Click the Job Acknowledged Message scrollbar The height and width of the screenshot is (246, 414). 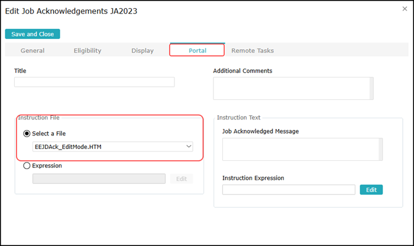tap(381, 150)
